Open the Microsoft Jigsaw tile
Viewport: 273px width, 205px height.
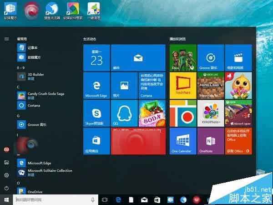pos(238,113)
